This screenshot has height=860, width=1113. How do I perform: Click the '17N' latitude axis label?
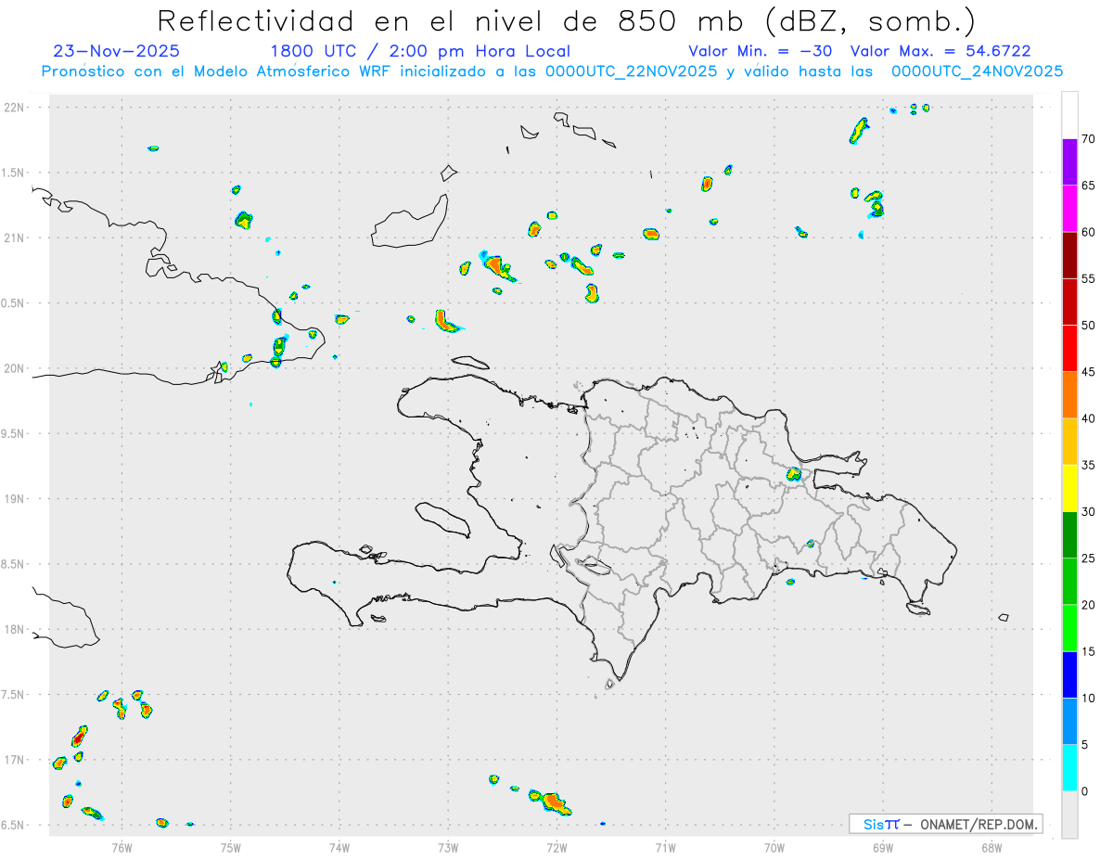tap(16, 760)
